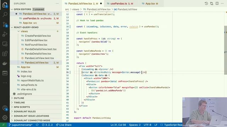Click the remote window indicator in status bar
The width and height of the screenshot is (227, 127).
[x=4, y=125]
